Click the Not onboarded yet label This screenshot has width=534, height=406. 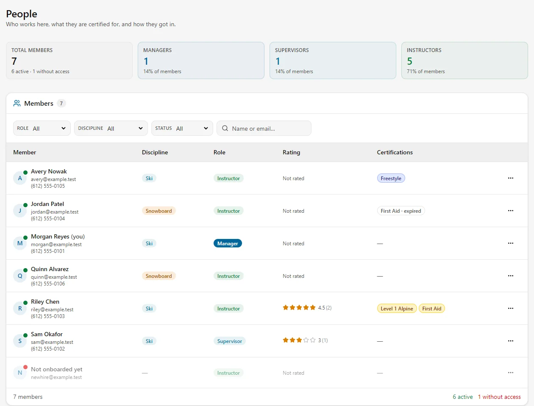pos(56,369)
